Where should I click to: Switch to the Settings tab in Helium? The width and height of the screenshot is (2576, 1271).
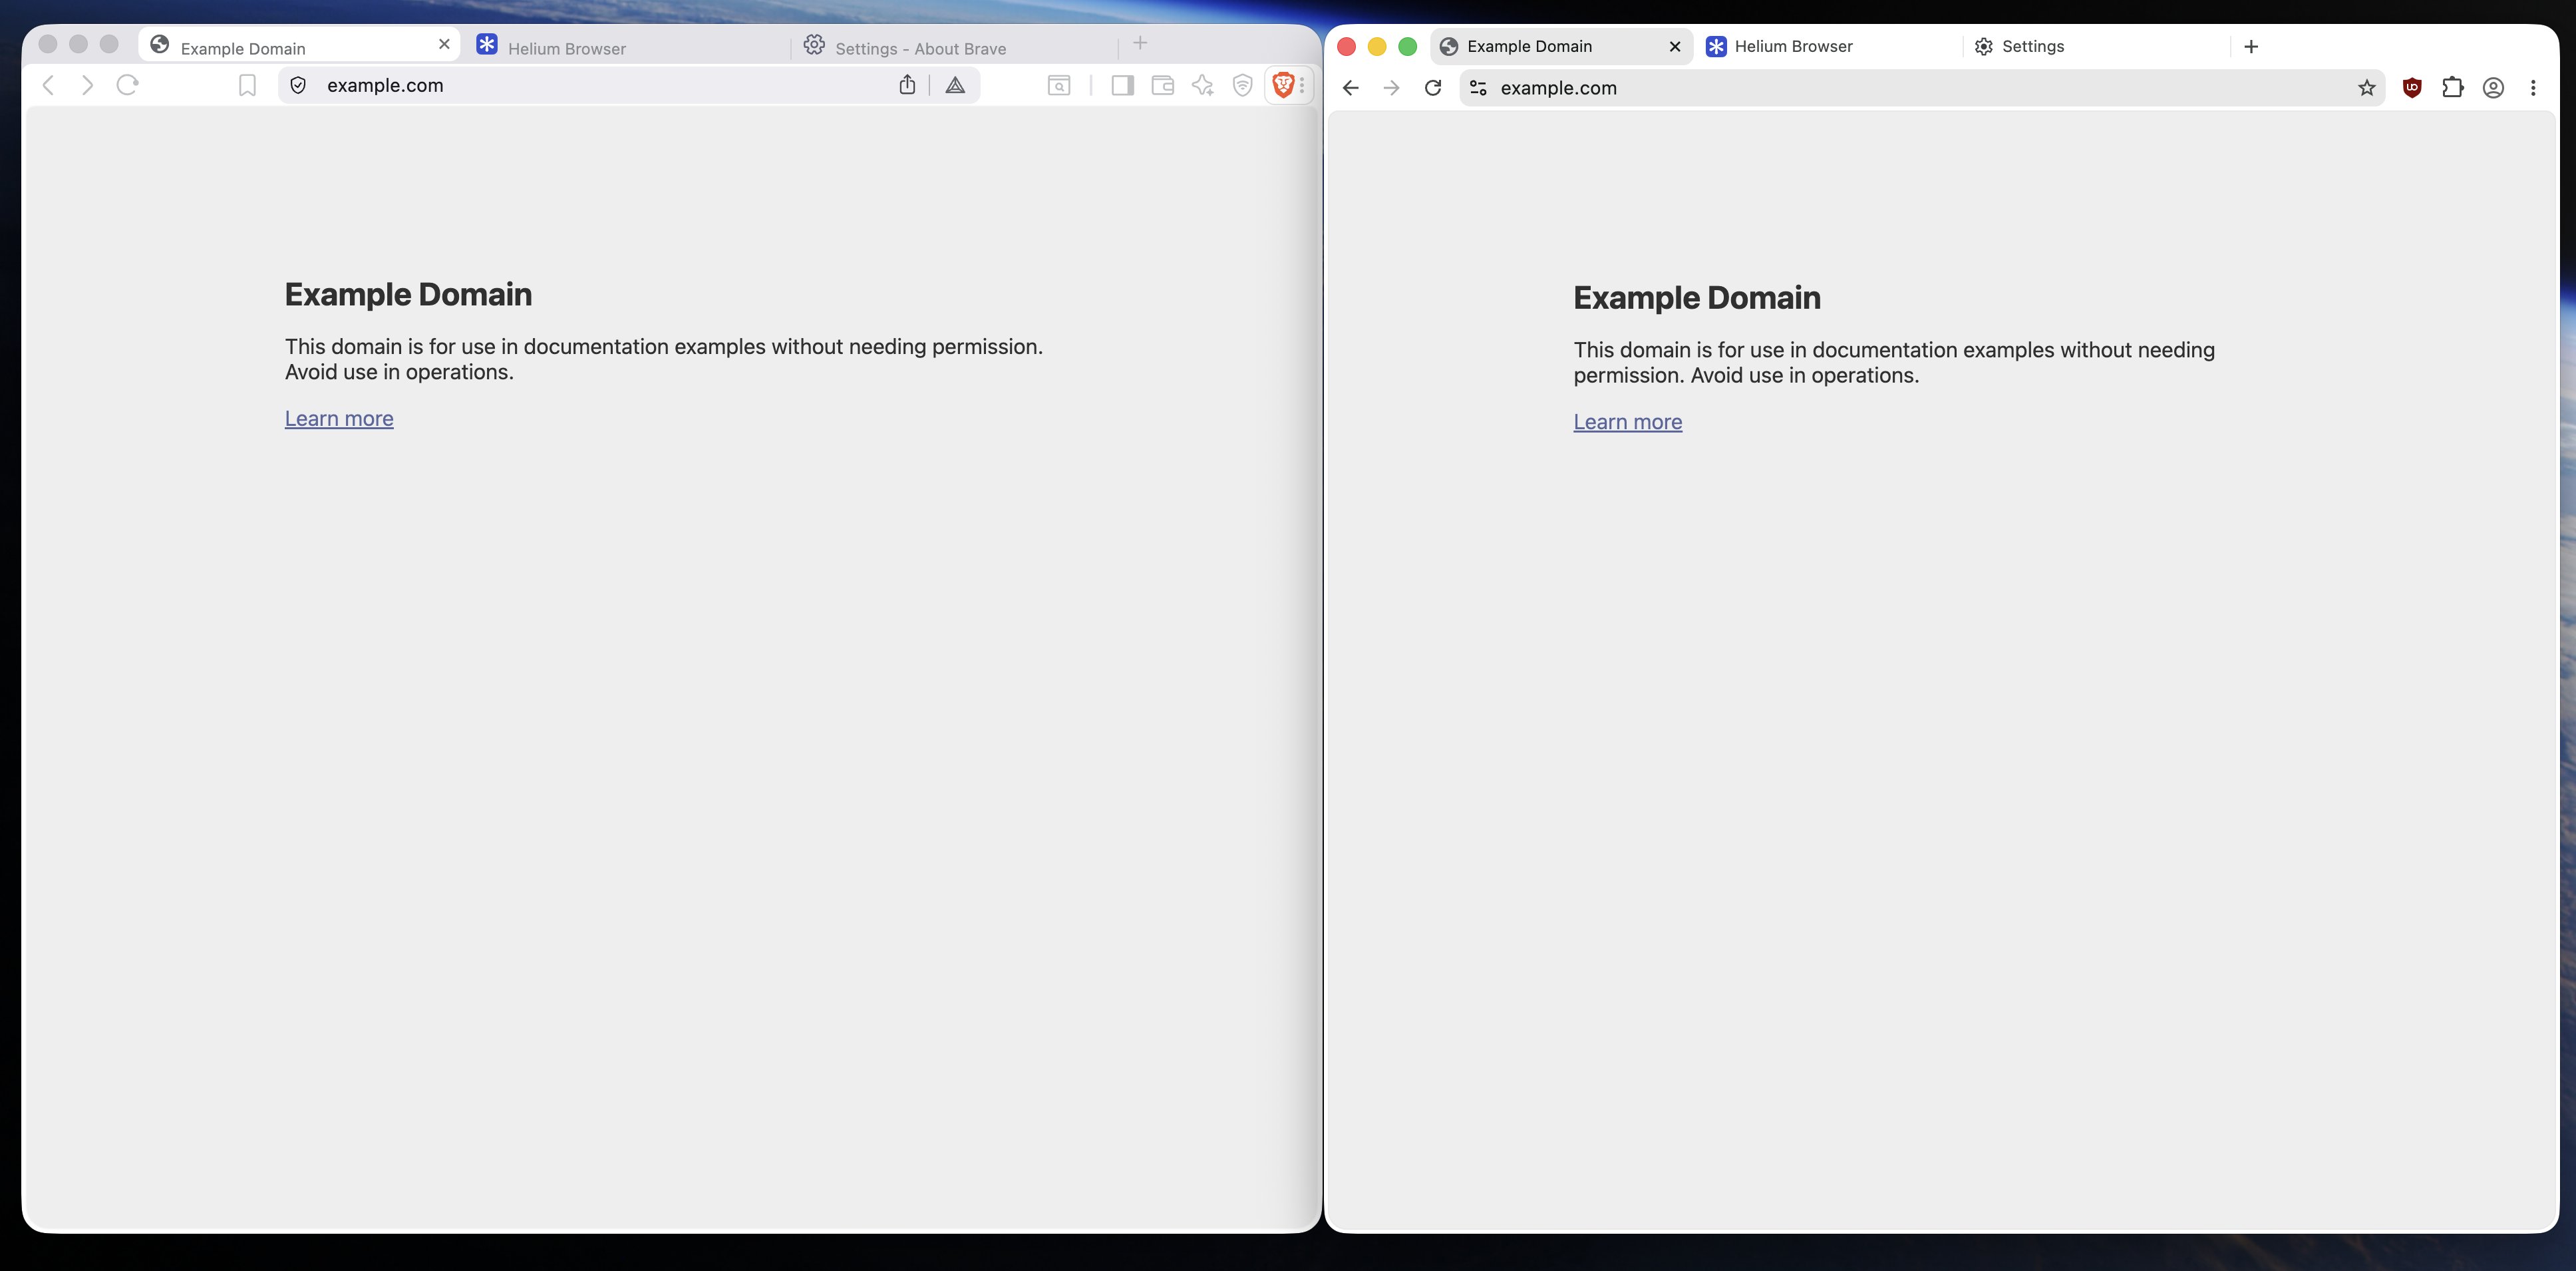click(2097, 47)
